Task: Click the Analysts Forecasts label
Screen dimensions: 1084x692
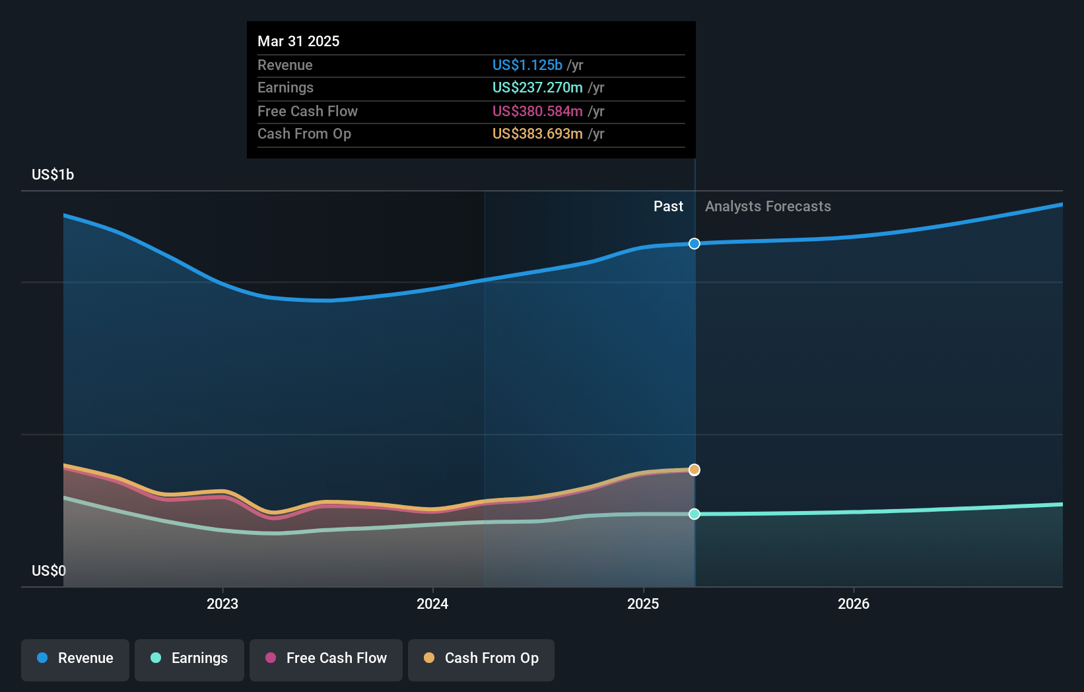Action: (768, 206)
